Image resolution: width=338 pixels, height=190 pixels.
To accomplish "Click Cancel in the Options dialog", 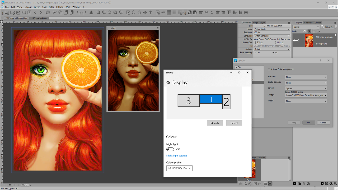I will click(323, 123).
